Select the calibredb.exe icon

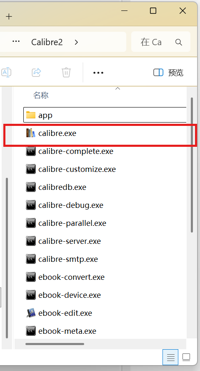tap(30, 187)
